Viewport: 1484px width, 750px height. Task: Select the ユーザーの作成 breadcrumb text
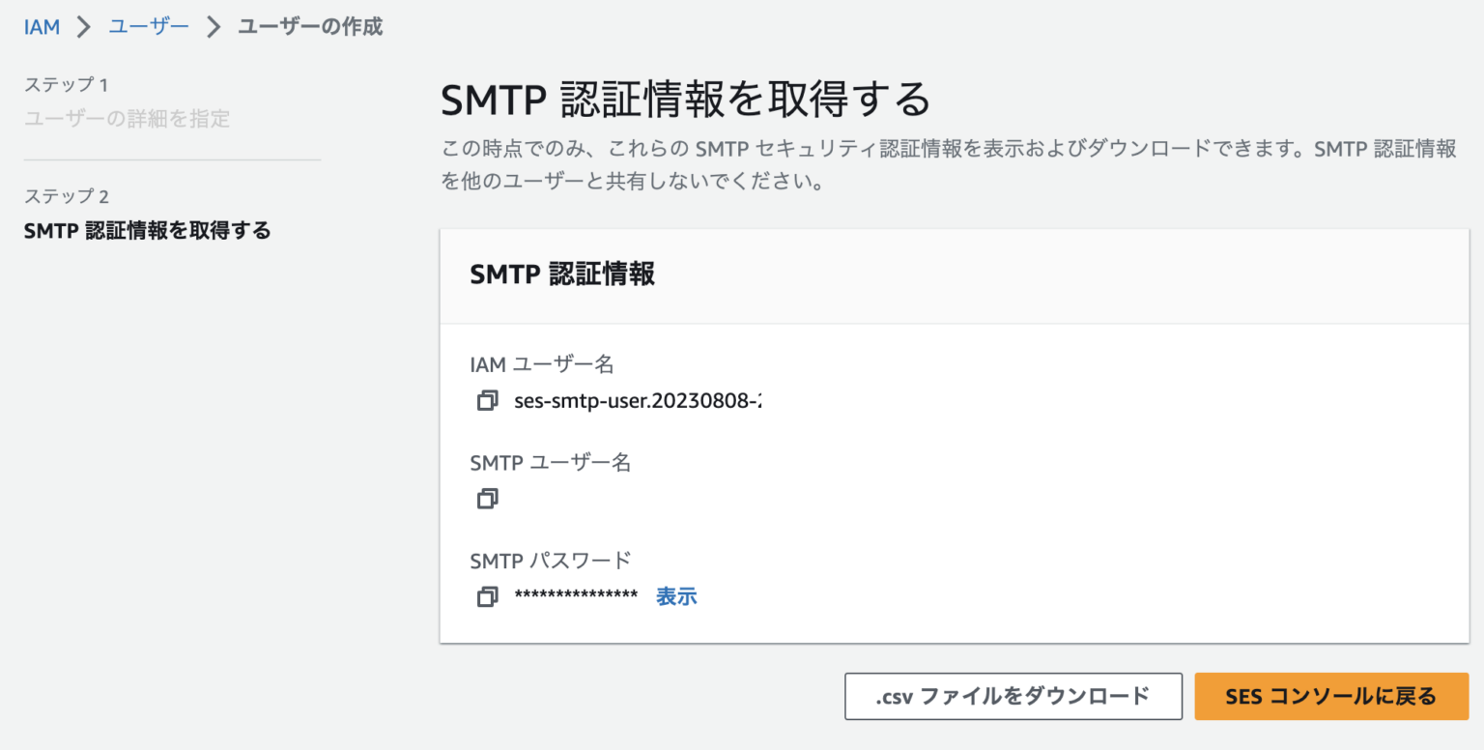pyautogui.click(x=309, y=26)
